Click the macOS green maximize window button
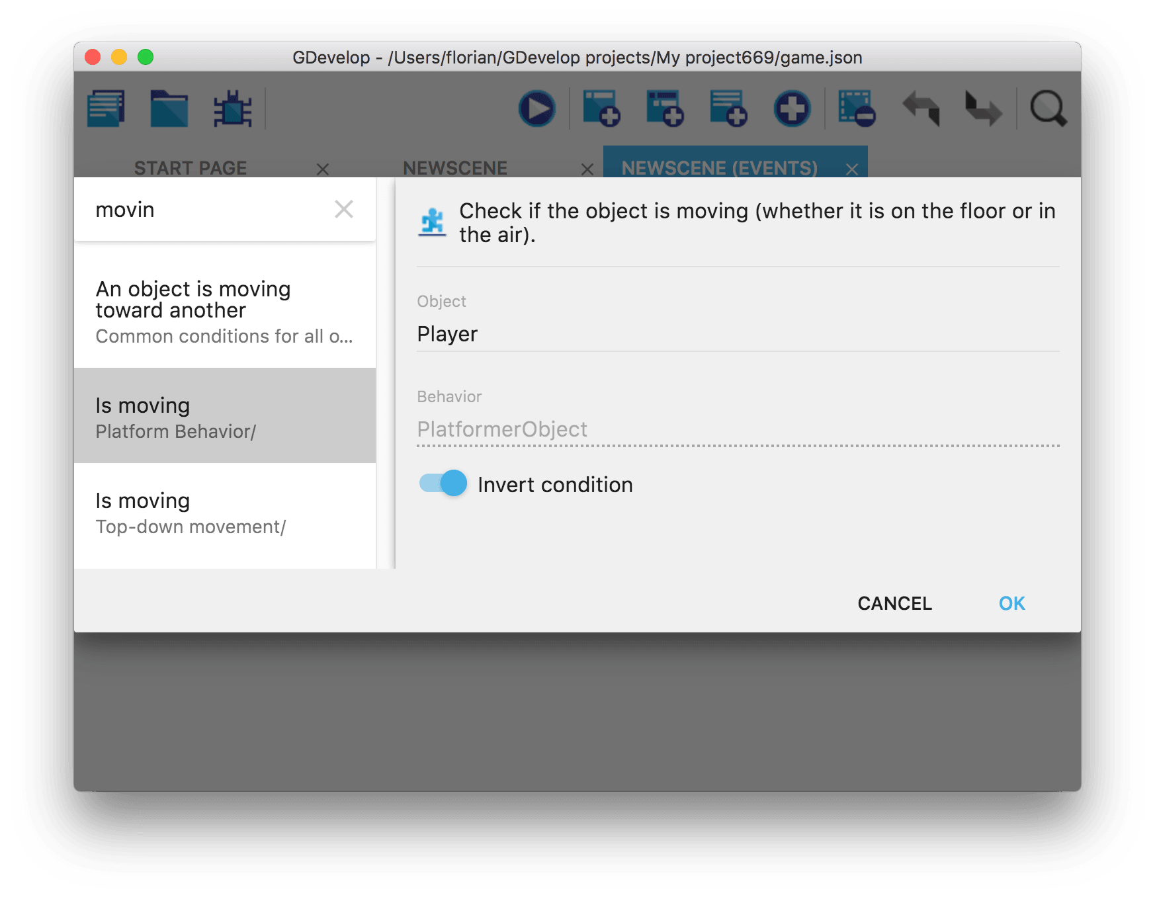This screenshot has width=1155, height=897. click(x=146, y=57)
